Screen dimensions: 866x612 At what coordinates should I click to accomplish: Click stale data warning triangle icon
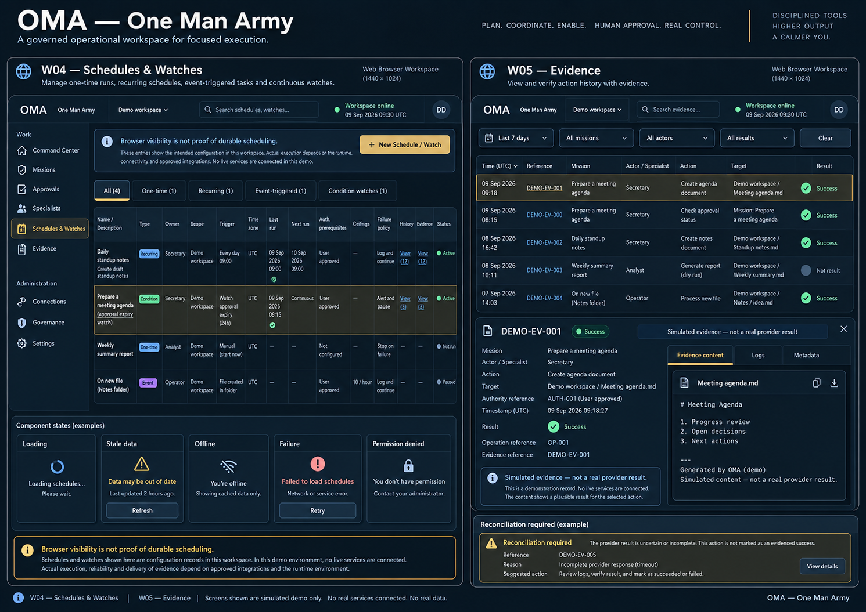[x=142, y=464]
